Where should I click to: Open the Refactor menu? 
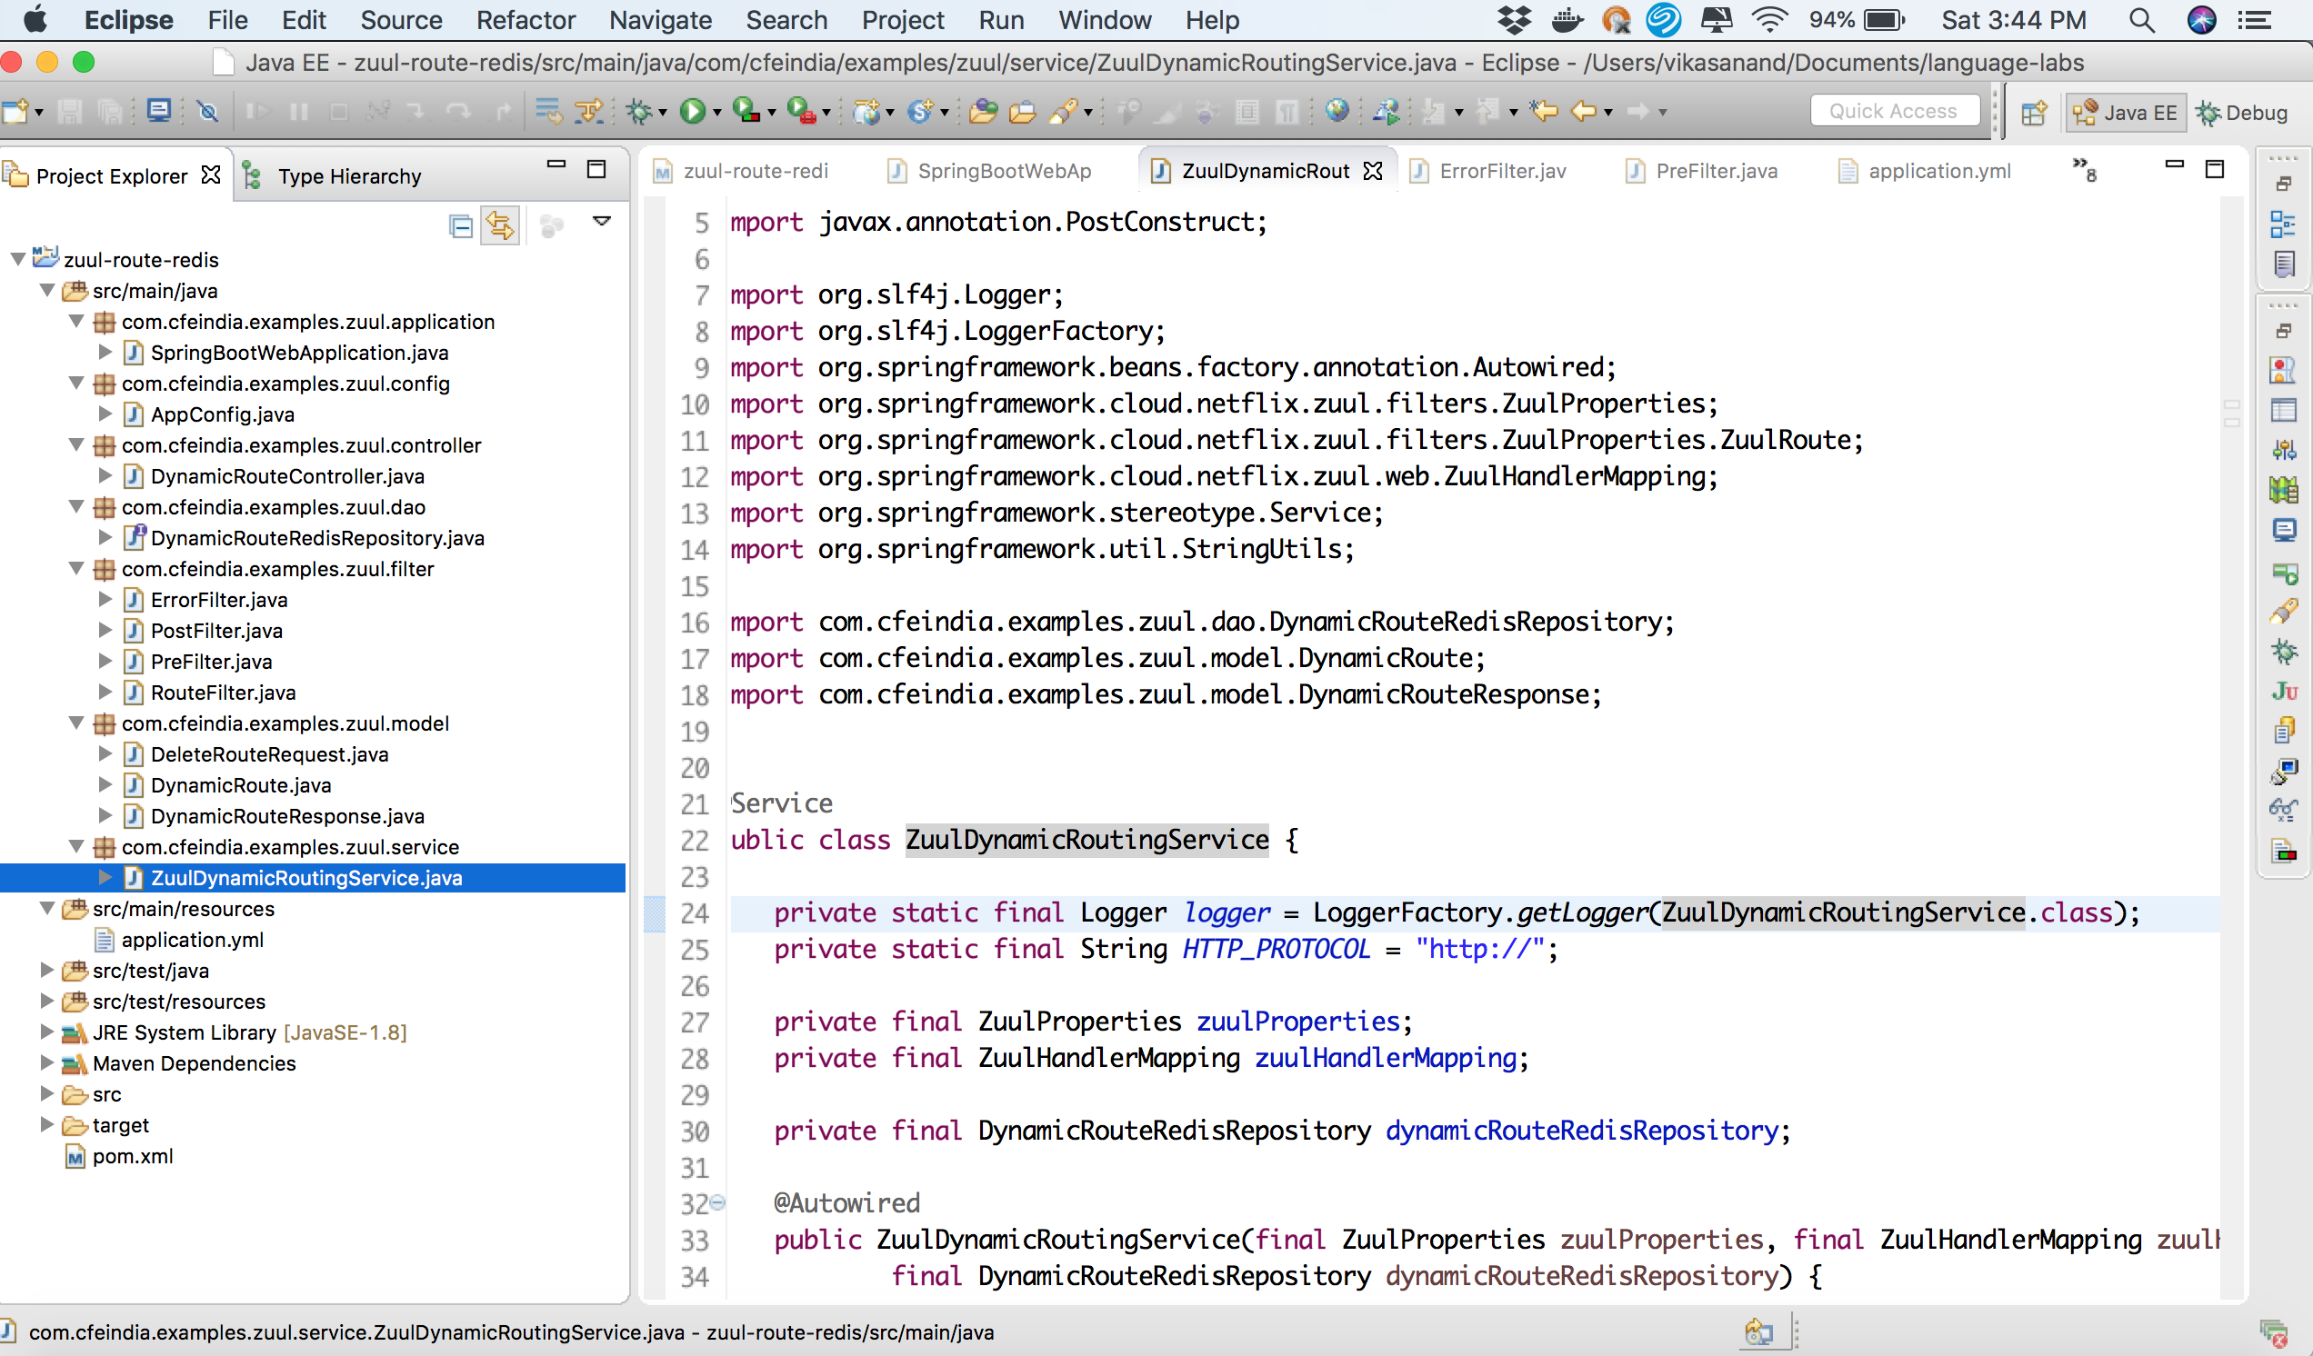525,20
